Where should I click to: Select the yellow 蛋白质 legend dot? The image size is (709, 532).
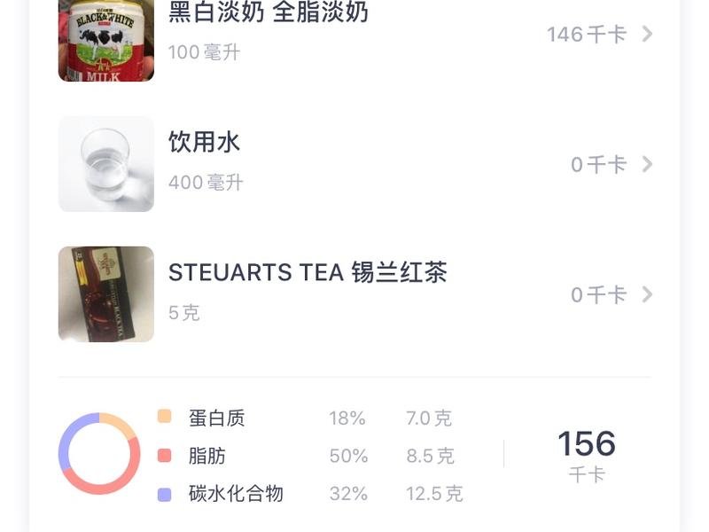tap(164, 417)
